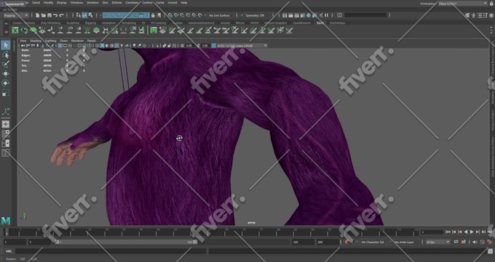Open the shelf options gear menu
The image size is (495, 262).
point(7,32)
